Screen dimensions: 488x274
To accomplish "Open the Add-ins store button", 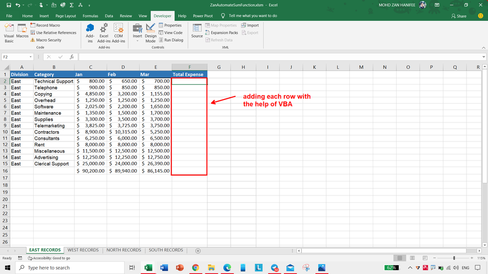I will 90,33.
